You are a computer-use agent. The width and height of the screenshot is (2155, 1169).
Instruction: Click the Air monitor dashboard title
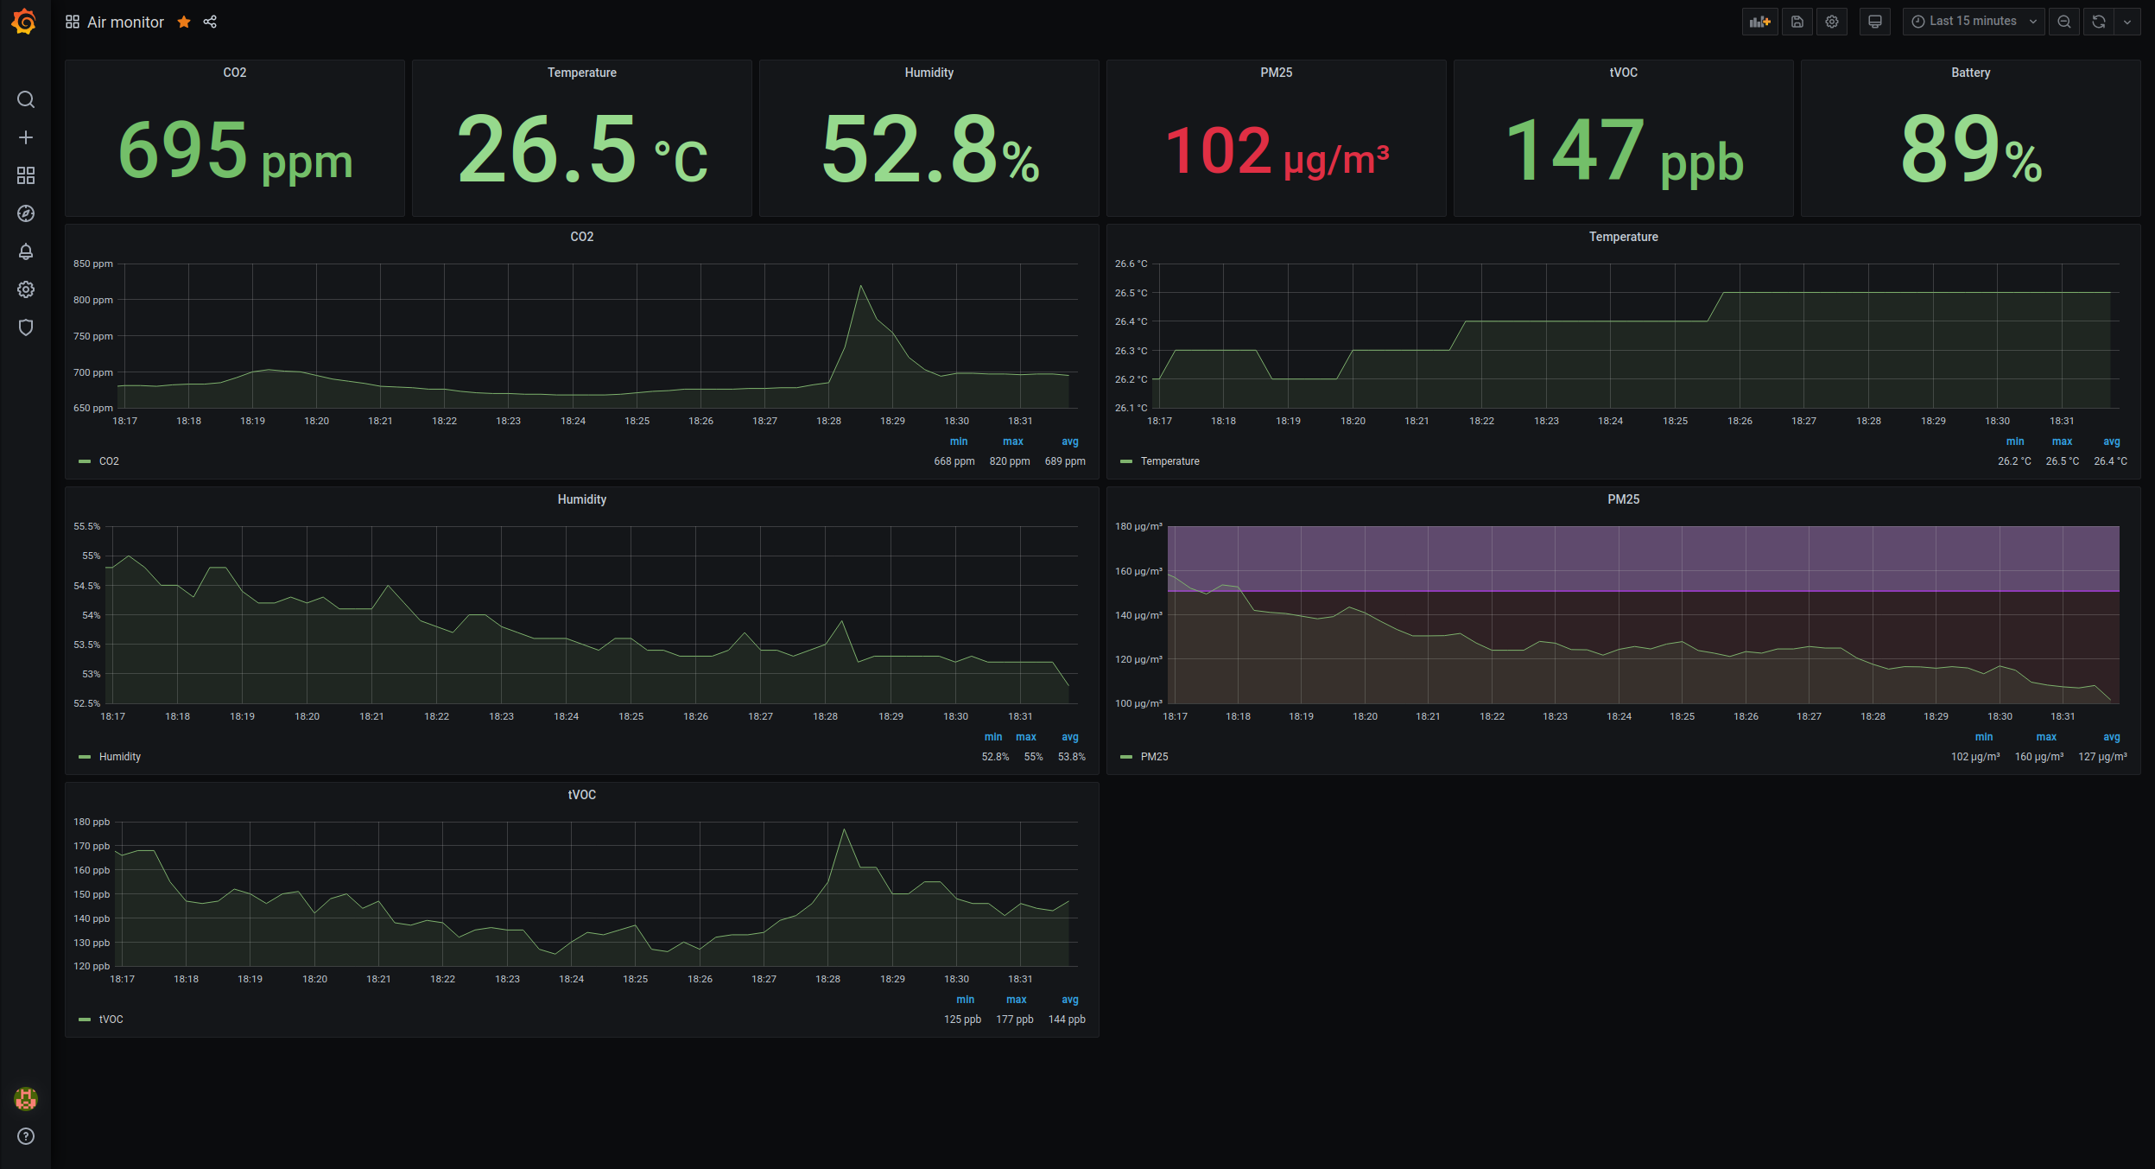[125, 22]
